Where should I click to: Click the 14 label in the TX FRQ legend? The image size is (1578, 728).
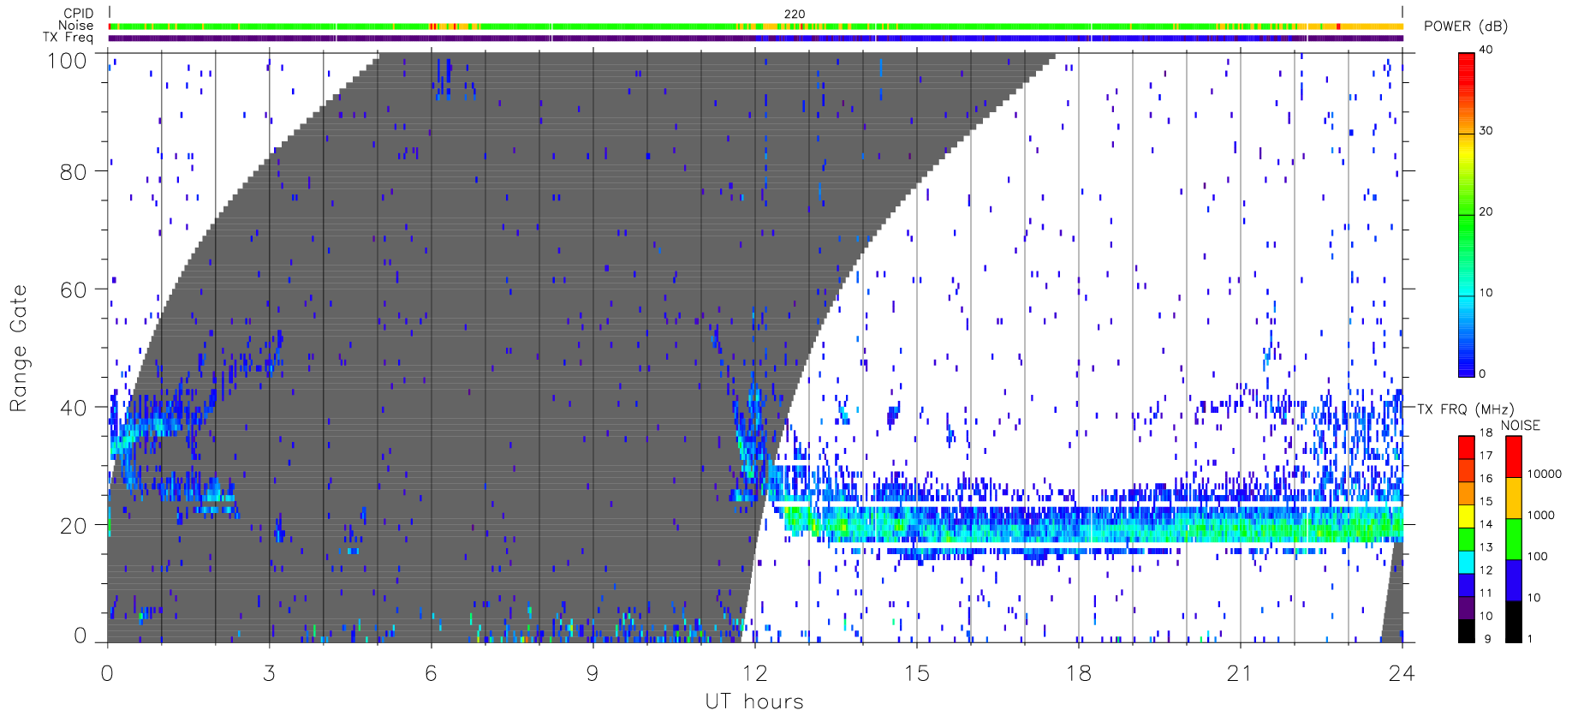1486,524
